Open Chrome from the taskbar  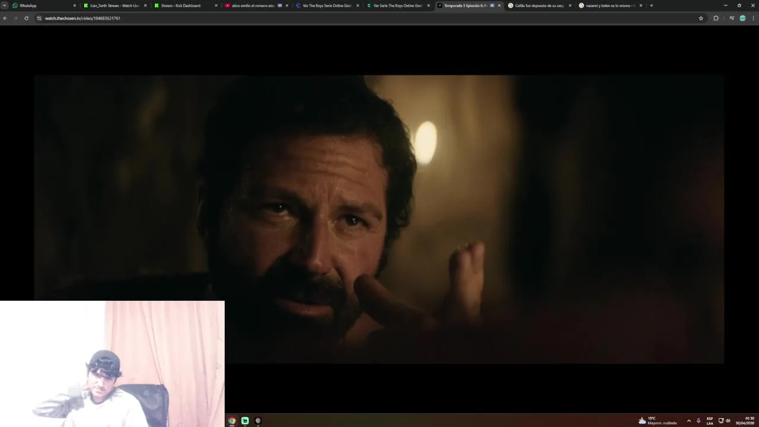click(x=232, y=420)
